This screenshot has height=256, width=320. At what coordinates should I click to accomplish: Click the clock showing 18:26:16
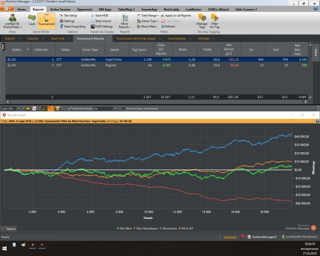click(x=309, y=244)
